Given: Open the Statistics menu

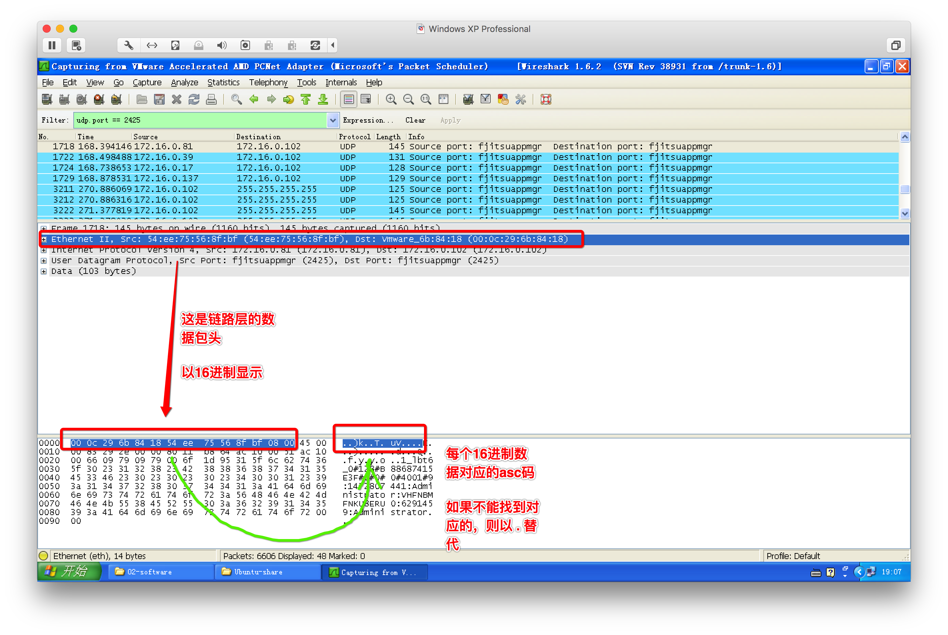Looking at the screenshot, I should click(223, 83).
